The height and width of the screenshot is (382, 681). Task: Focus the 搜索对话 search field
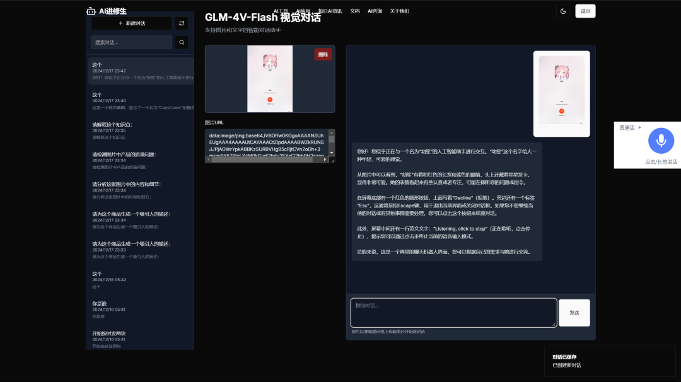[132, 42]
